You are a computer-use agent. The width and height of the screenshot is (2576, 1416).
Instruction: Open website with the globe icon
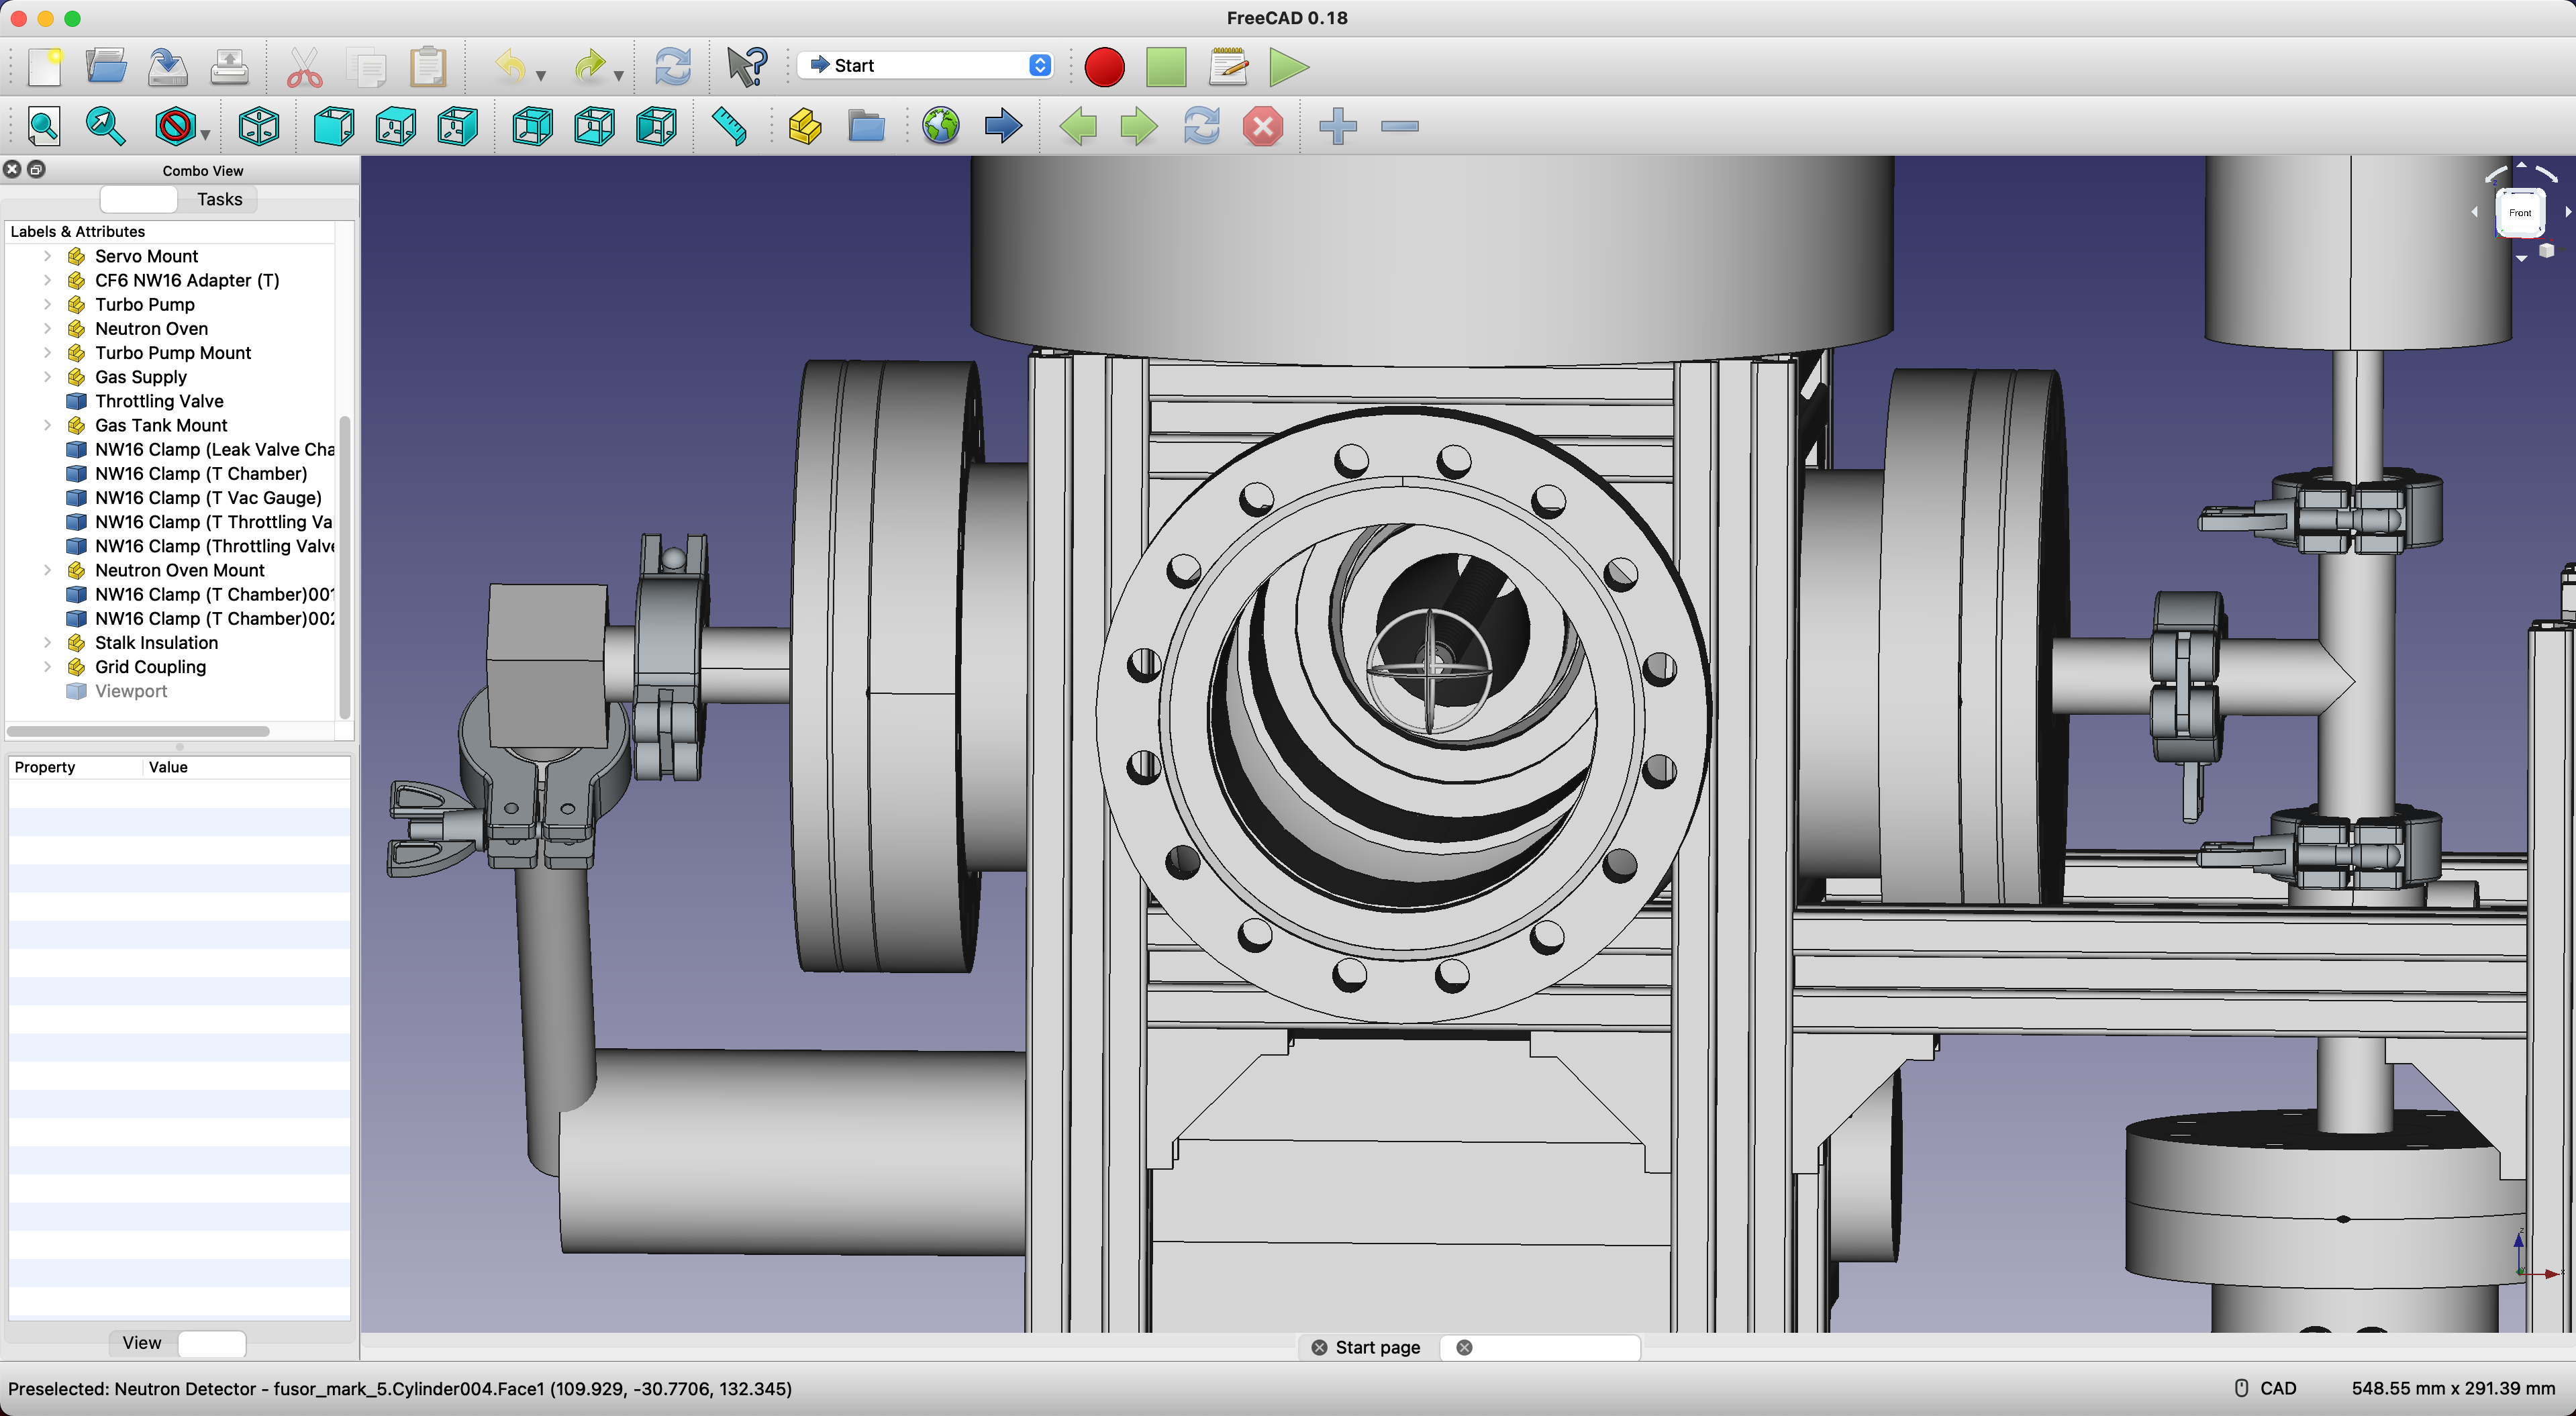[x=941, y=126]
